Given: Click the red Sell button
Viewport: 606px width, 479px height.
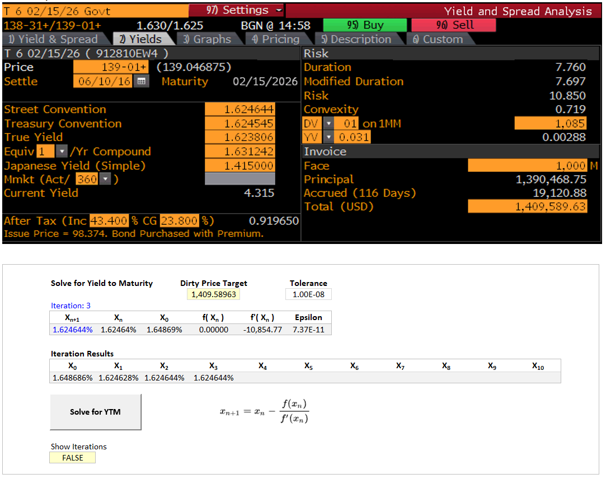Looking at the screenshot, I should pyautogui.click(x=454, y=25).
